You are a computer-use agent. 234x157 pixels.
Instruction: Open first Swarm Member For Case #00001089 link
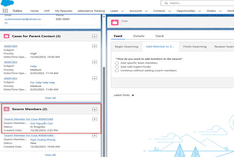(29, 119)
